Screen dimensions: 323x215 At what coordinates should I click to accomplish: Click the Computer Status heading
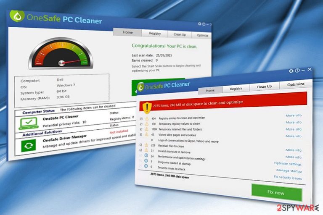(39, 112)
